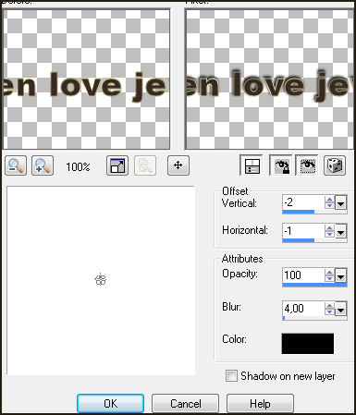Click the Horizontal offset spinner arrows

pos(329,231)
